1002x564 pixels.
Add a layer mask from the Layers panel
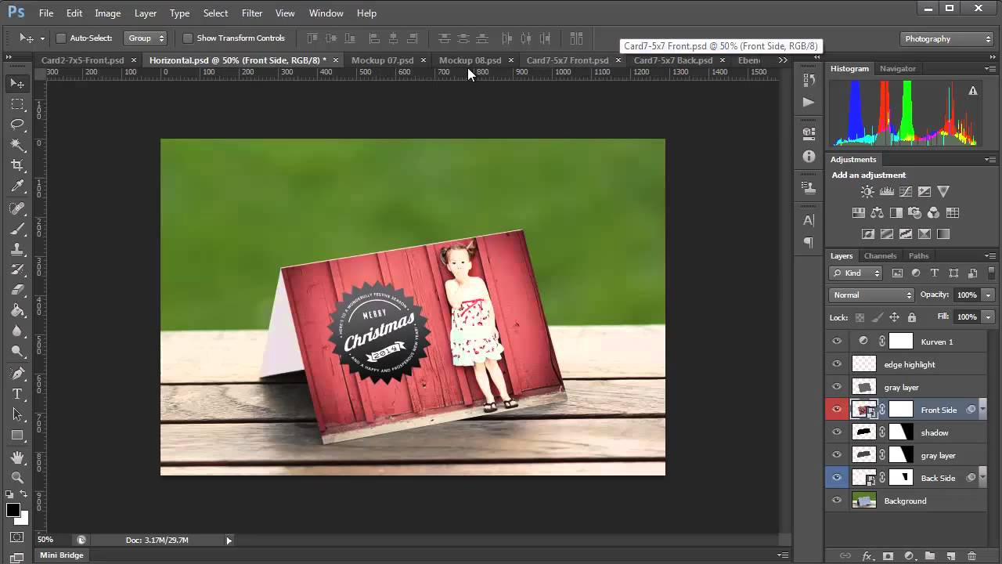pos(888,556)
